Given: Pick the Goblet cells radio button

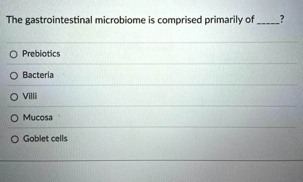Looking at the screenshot, I should [x=15, y=139].
